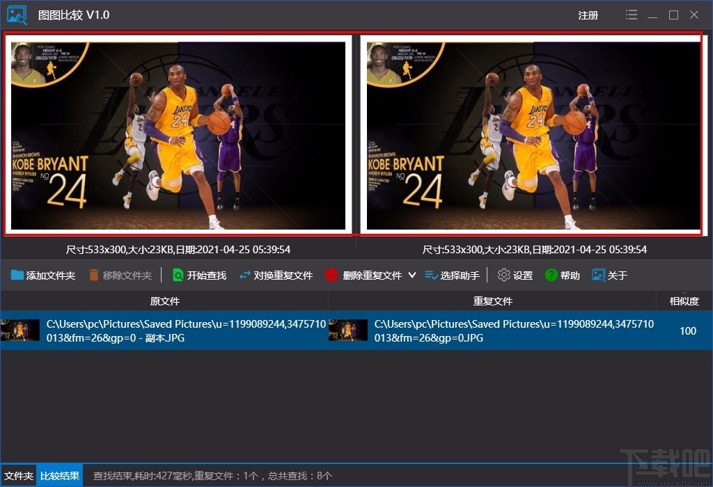Image resolution: width=713 pixels, height=487 pixels.
Task: Click the 添加文件夹 button label
Action: tap(50, 276)
